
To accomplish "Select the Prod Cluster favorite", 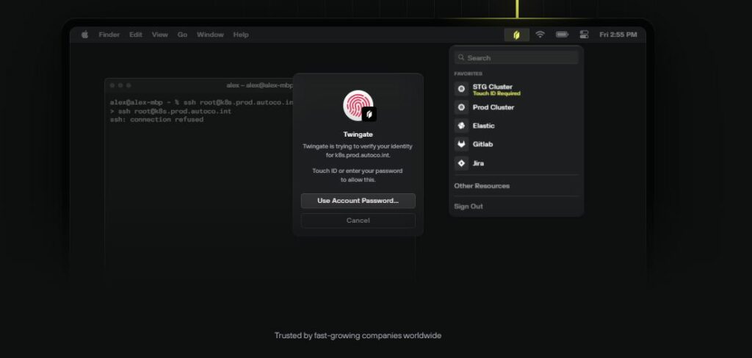I will (516, 107).
